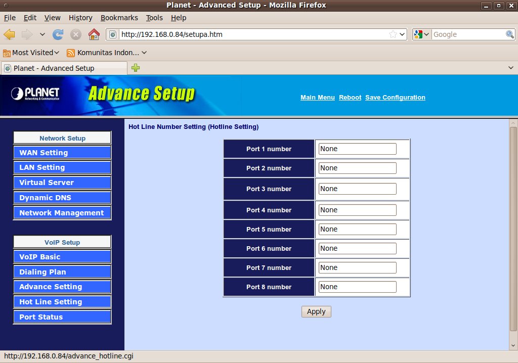Open WAN Setting in sidebar
The image size is (518, 363).
(x=62, y=153)
